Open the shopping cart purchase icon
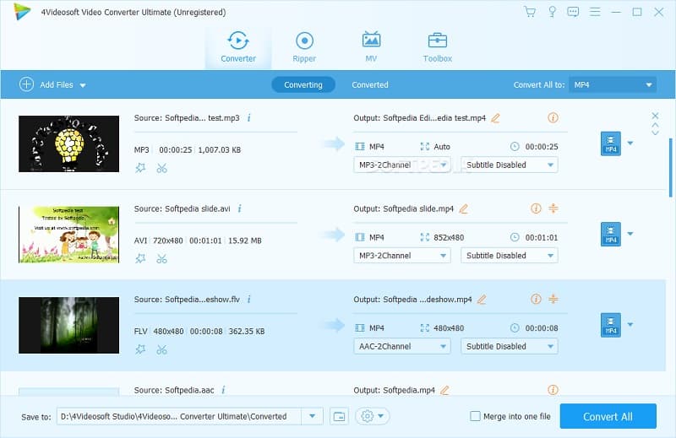Image resolution: width=676 pixels, height=438 pixels. pyautogui.click(x=530, y=12)
